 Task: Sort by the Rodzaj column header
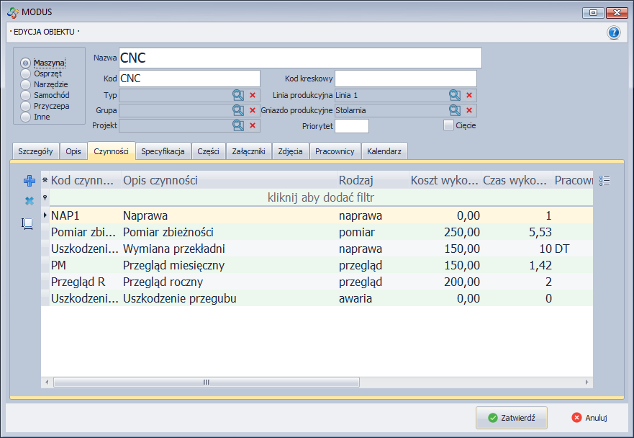pyautogui.click(x=357, y=180)
